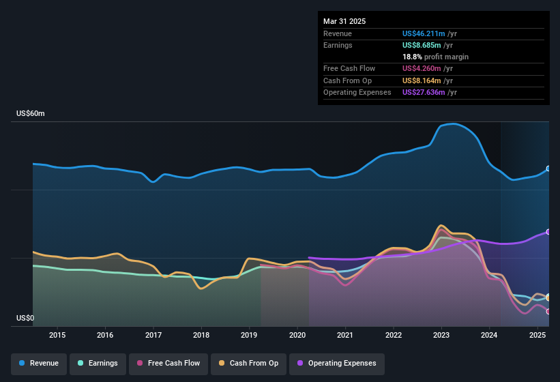The height and width of the screenshot is (382, 560).
Task: Click the 2022 x-axis label
Action: (x=393, y=335)
